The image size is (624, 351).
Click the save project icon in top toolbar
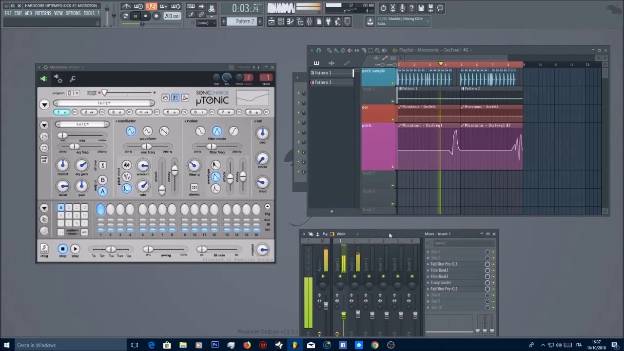(x=421, y=8)
